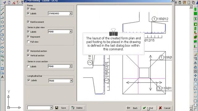Image resolution: width=198 pixels, height=111 pixels.
Task: Click the Extend tool
Action: [196, 97]
